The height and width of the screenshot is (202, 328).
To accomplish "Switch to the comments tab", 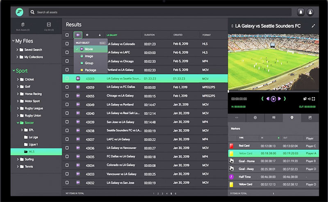I will tap(273, 118).
